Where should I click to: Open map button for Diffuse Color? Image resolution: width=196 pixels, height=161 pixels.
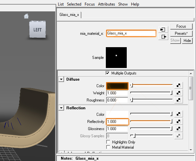point(178,85)
